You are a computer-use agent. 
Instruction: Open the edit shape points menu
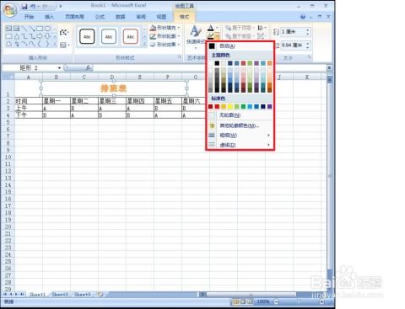point(64,32)
